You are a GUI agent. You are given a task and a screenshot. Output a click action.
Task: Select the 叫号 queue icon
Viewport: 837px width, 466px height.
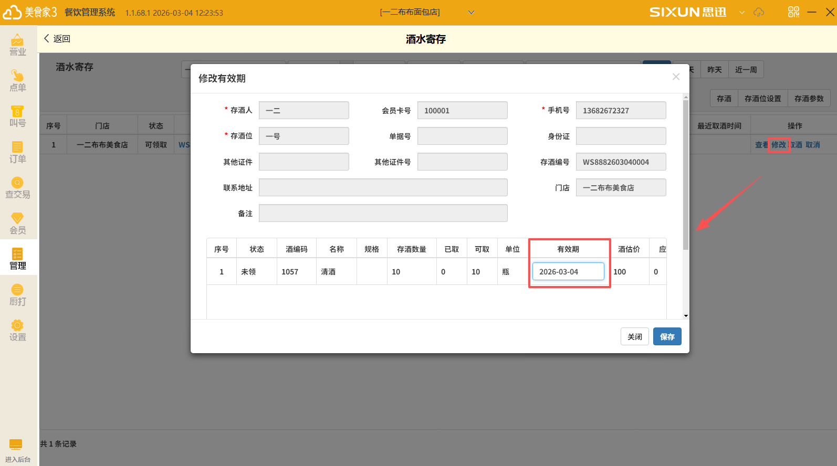coord(17,116)
